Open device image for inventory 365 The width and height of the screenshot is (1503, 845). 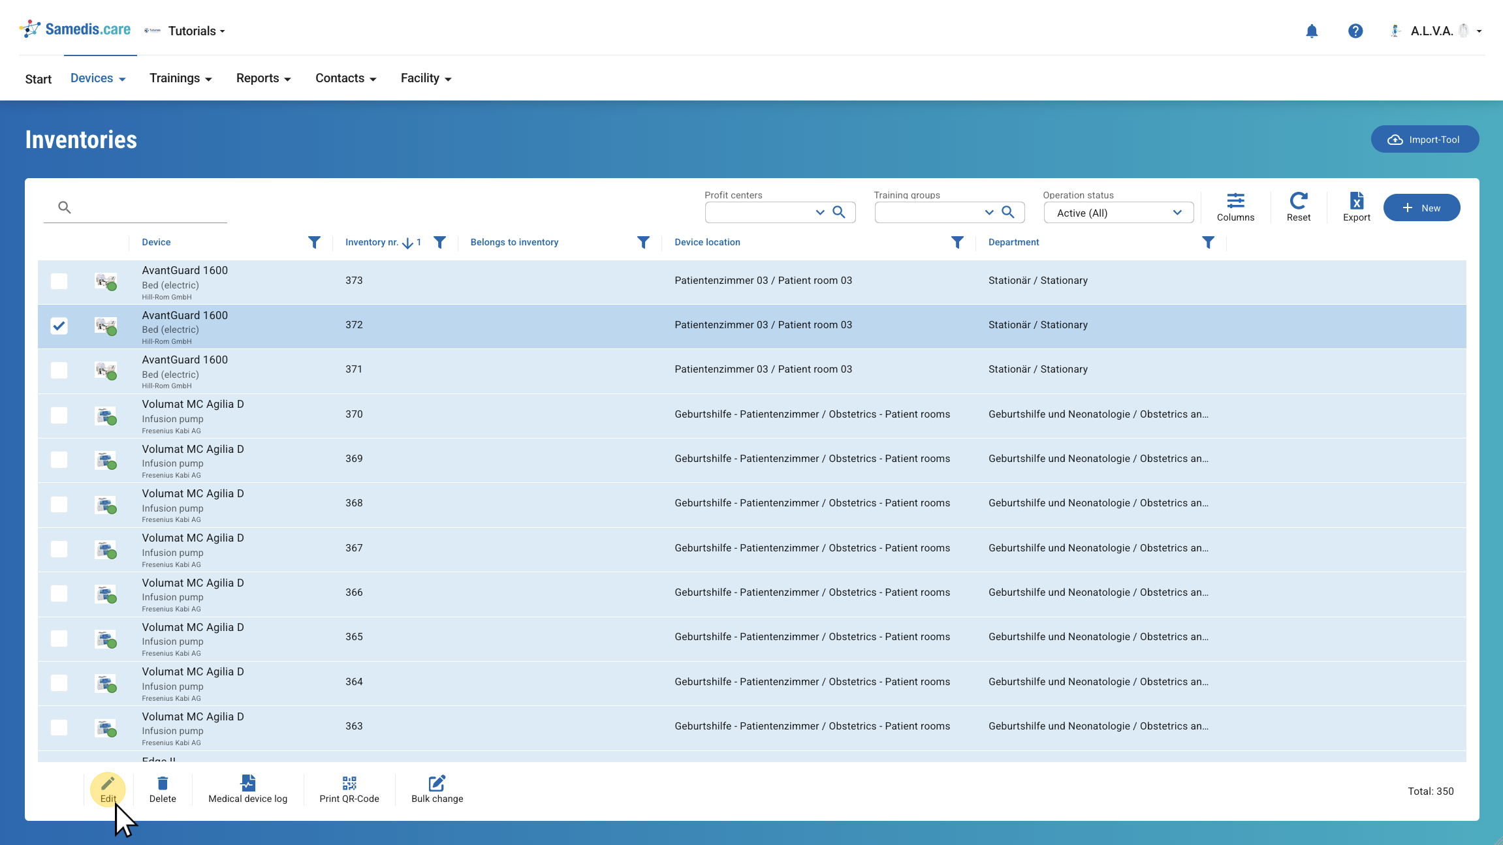(106, 638)
